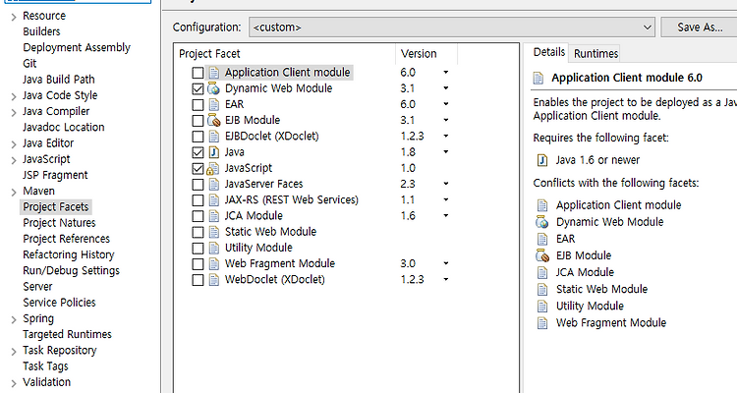Open the Targeted Runtimes settings page
This screenshot has width=737, height=393.
click(68, 334)
